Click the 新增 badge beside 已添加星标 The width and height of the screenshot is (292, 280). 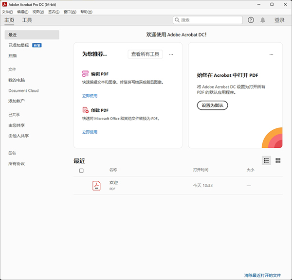click(x=37, y=45)
